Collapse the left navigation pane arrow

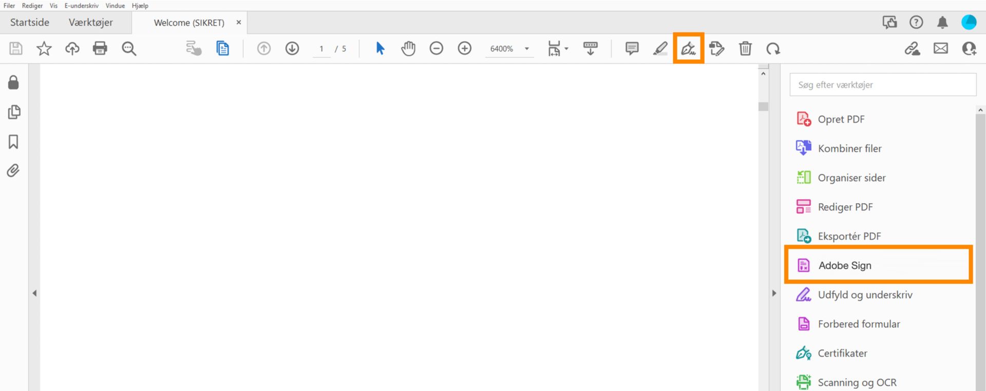[x=34, y=294]
